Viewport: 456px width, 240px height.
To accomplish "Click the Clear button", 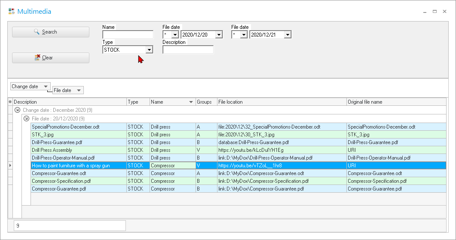I will click(x=50, y=58).
